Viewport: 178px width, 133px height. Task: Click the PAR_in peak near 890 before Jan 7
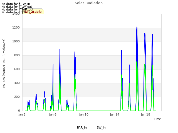coord(60,50)
